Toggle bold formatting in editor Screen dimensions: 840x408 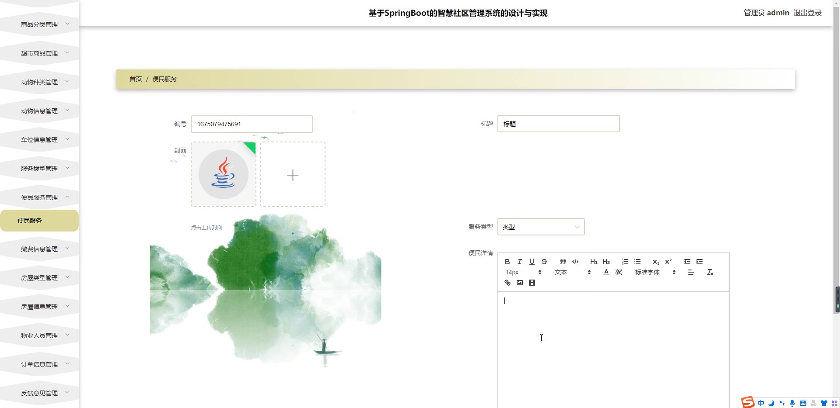pyautogui.click(x=507, y=262)
